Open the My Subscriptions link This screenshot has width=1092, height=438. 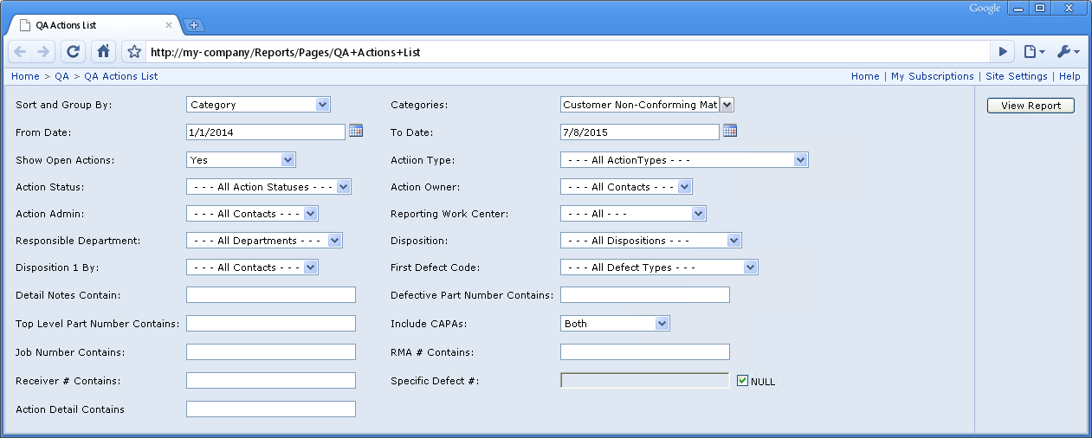click(x=933, y=76)
